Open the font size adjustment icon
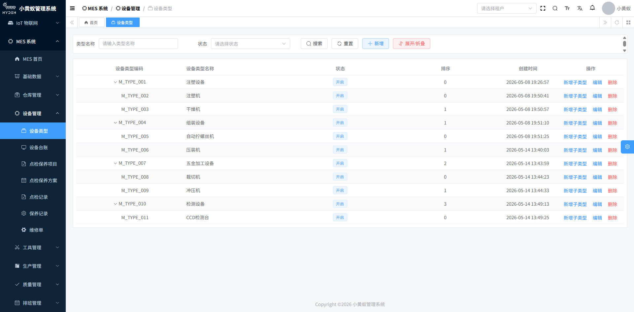The height and width of the screenshot is (312, 634). [567, 8]
